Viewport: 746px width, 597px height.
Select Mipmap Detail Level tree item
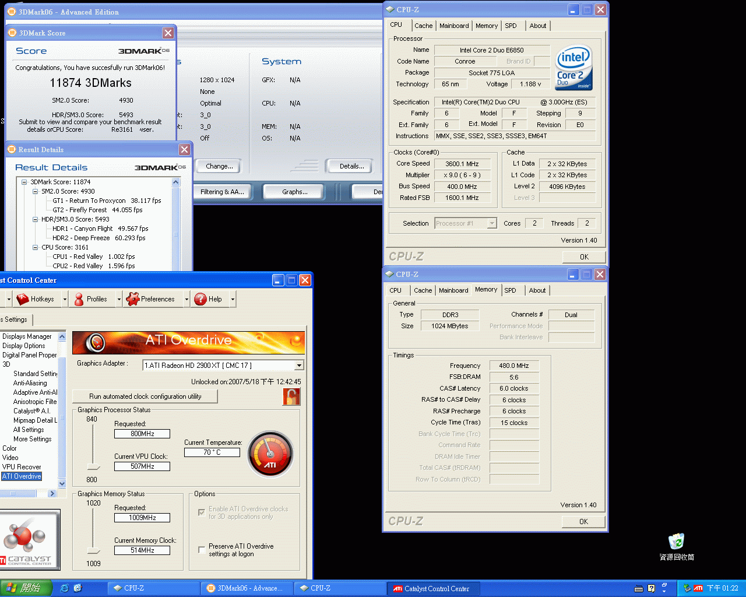tap(35, 420)
